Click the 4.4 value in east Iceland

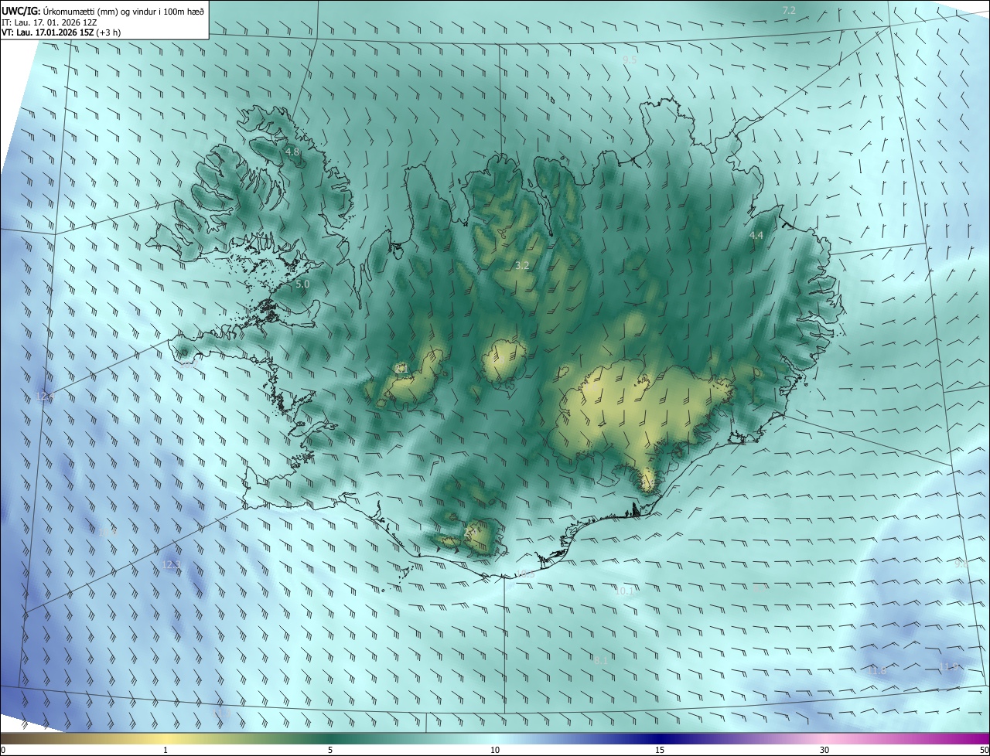click(x=756, y=235)
